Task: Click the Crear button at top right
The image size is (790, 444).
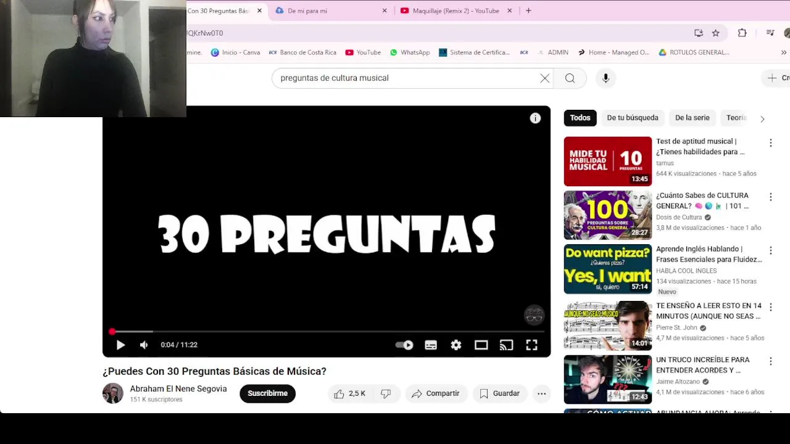Action: point(778,78)
